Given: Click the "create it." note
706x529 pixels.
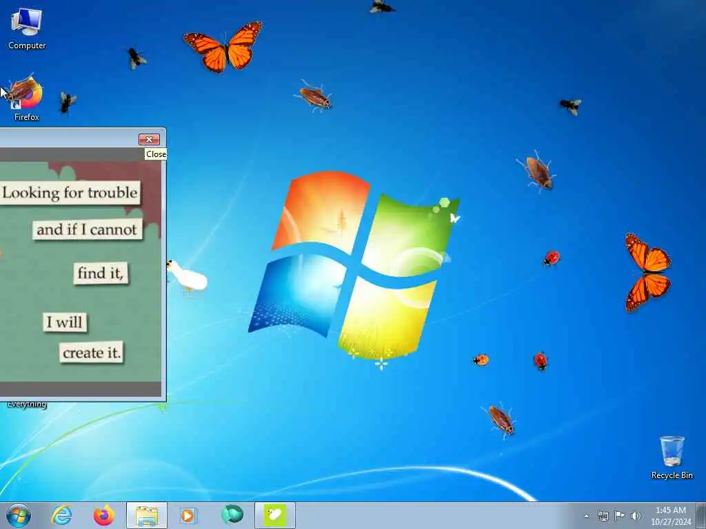Looking at the screenshot, I should pos(92,353).
